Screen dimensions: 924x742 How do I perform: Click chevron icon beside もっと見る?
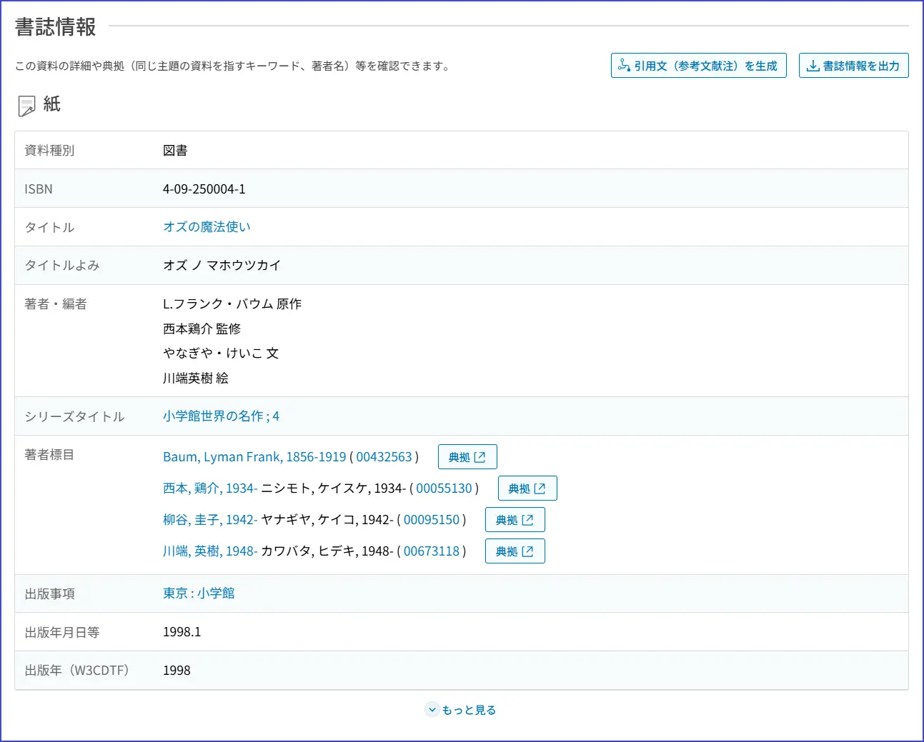pos(432,710)
